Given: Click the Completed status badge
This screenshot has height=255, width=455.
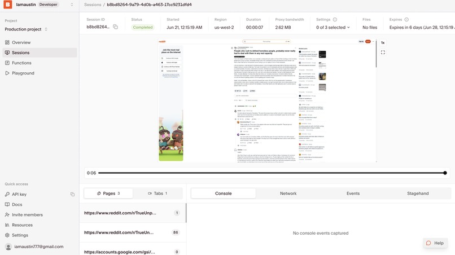Looking at the screenshot, I should point(143,27).
